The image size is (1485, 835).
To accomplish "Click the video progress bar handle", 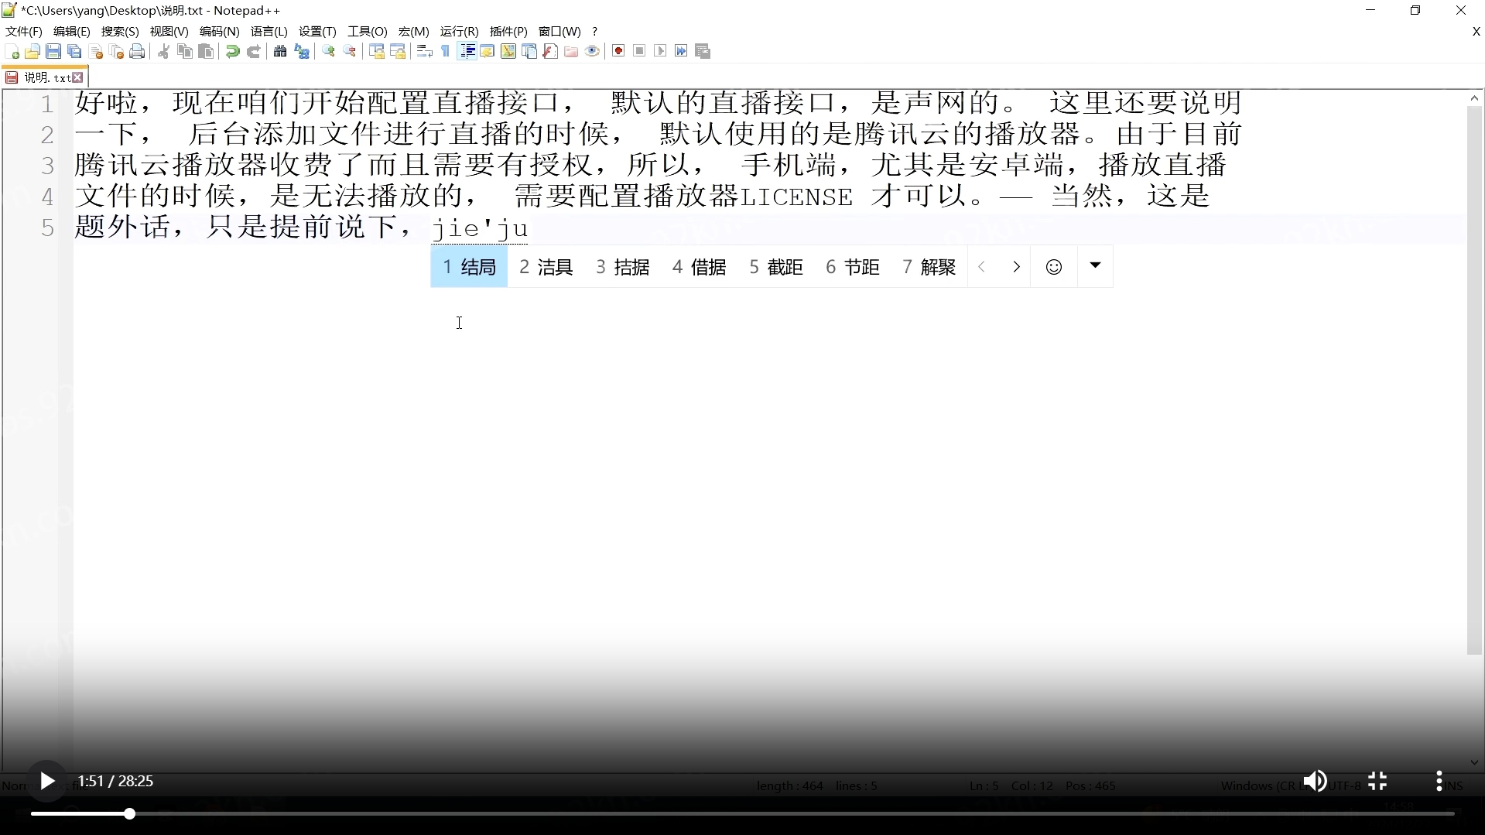I will point(130,813).
